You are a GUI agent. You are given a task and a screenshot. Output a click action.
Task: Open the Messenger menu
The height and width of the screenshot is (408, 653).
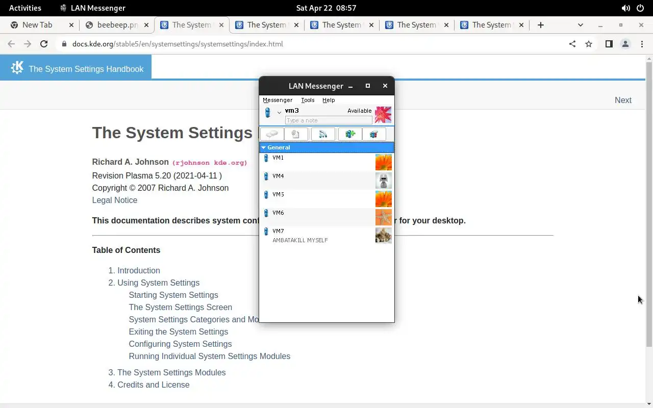(278, 100)
